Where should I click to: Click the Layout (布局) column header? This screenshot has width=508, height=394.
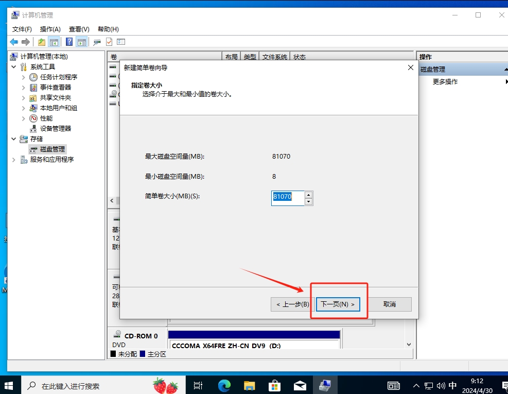pos(231,57)
